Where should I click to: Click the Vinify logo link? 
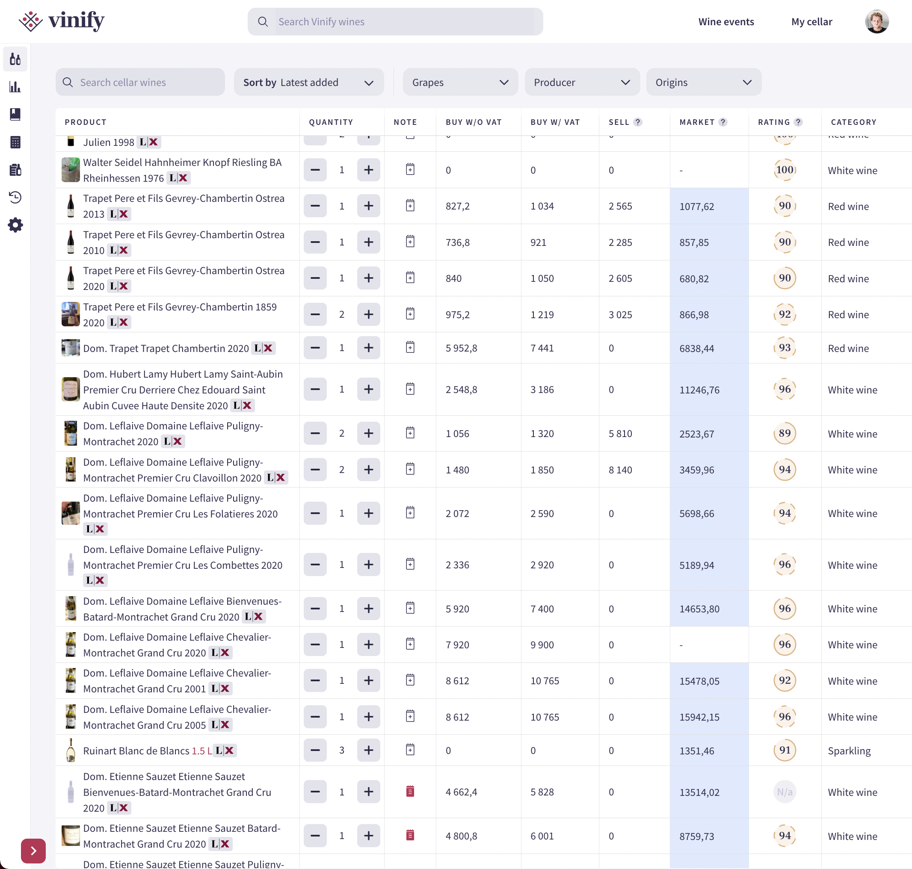[62, 21]
